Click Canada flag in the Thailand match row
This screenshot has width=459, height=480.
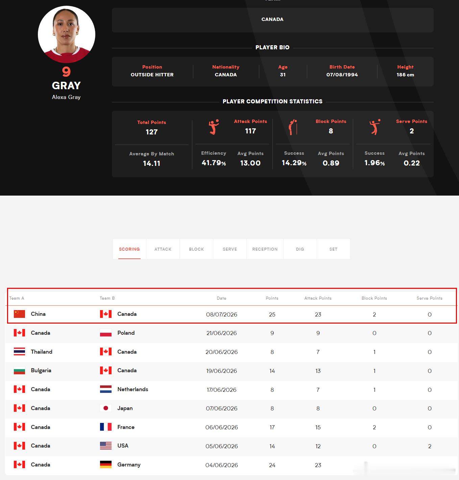106,352
